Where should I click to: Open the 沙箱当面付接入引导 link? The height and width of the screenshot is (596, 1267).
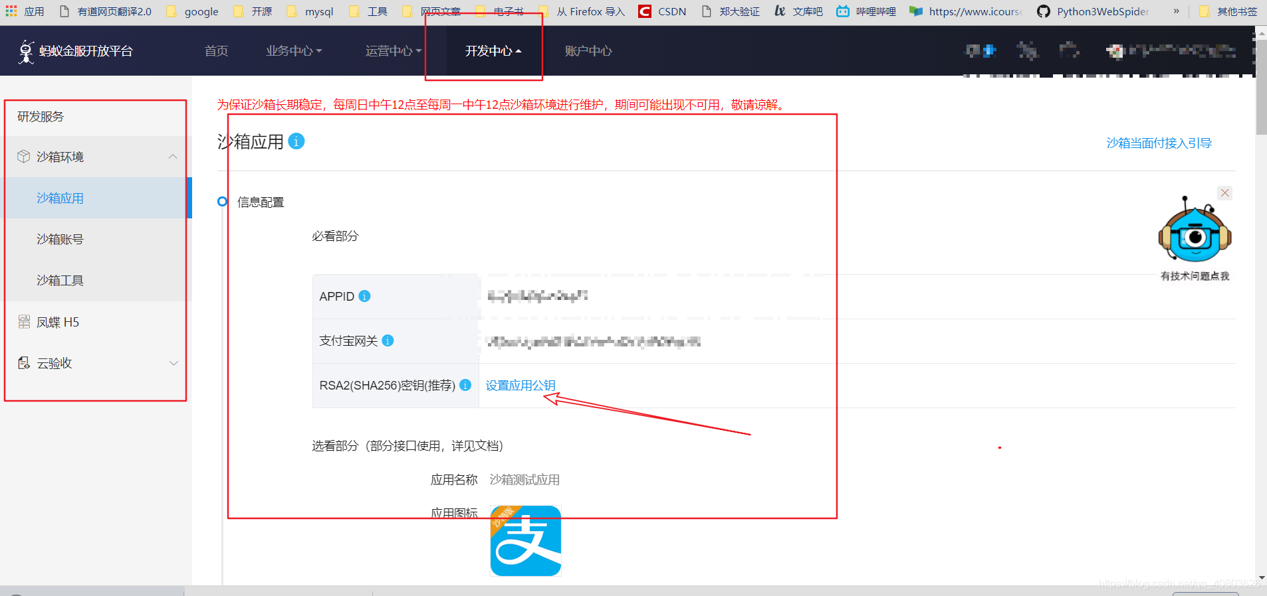tap(1159, 143)
